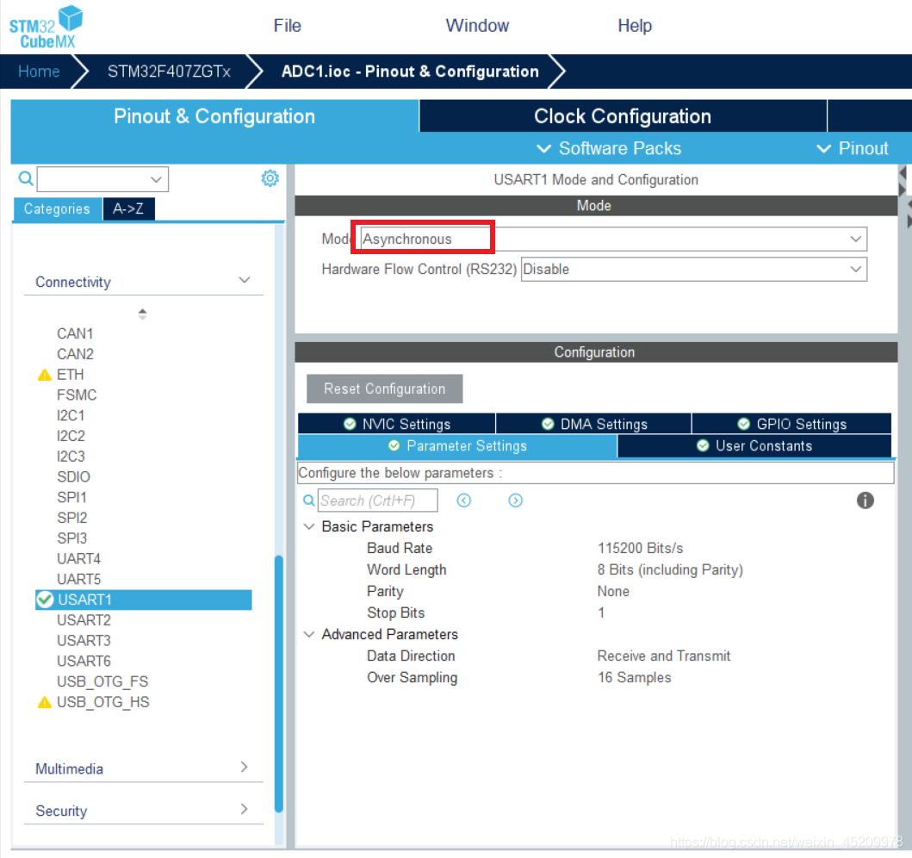
Task: Open the File menu
Action: tap(288, 26)
